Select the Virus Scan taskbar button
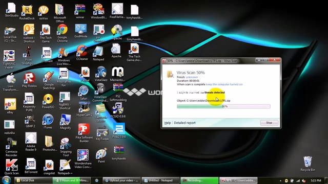This screenshot has width=328, height=184. (238, 180)
